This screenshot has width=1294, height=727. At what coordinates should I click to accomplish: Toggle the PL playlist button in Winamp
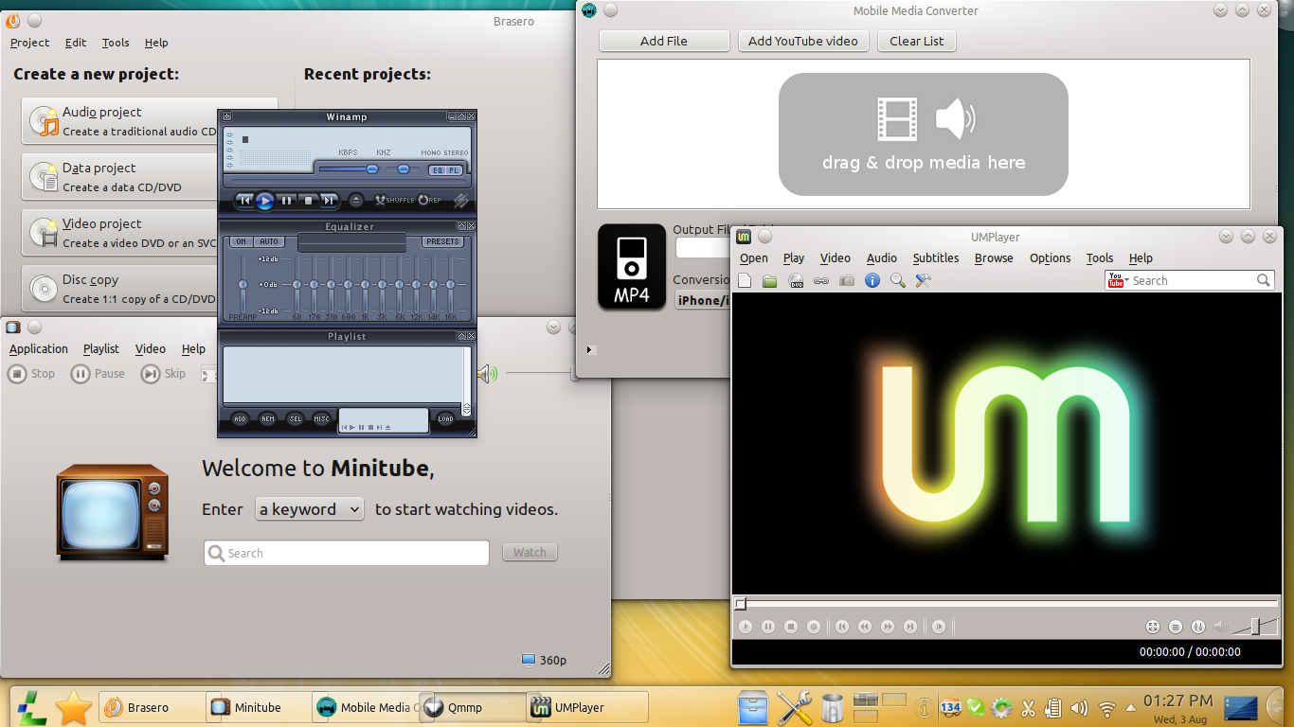coord(454,170)
